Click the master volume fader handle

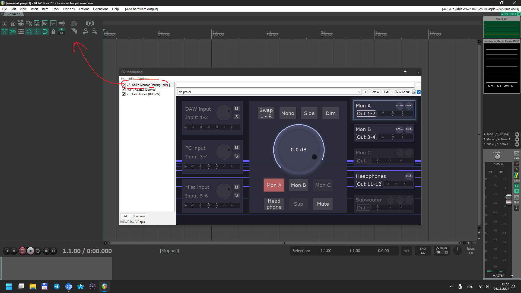tap(509, 199)
